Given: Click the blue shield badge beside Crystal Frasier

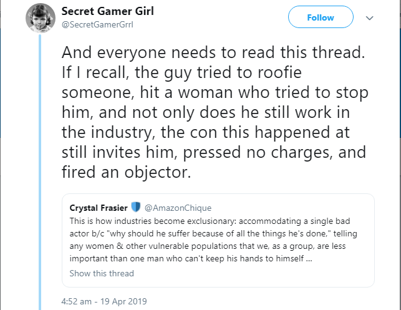Looking at the screenshot, I should tap(136, 207).
